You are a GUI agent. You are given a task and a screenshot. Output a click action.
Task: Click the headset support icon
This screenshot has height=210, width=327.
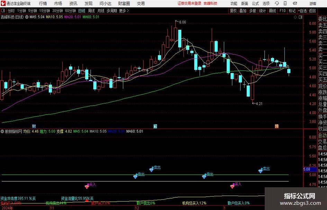click(x=277, y=3)
